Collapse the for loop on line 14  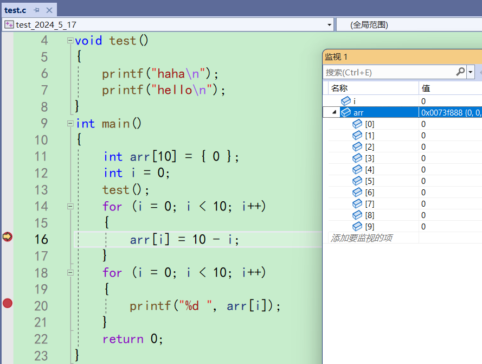pos(70,207)
